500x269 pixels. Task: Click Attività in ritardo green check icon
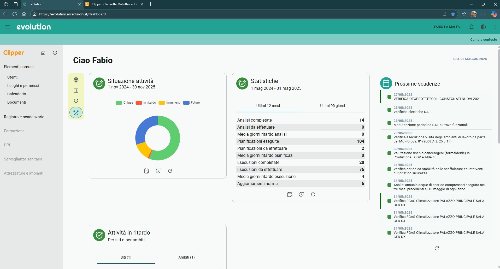(x=99, y=235)
